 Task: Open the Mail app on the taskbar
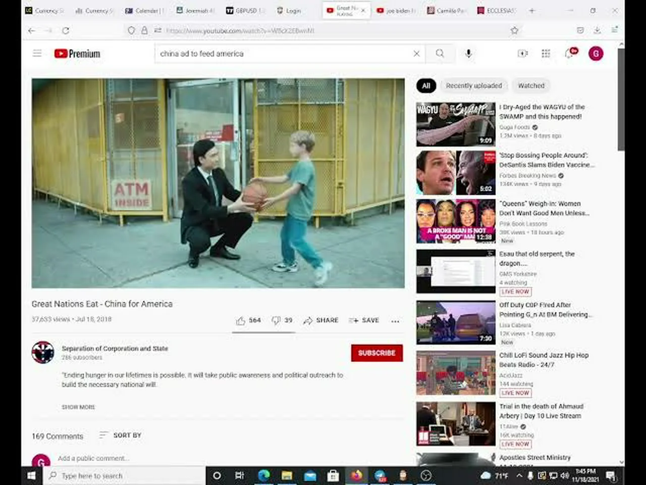point(310,475)
